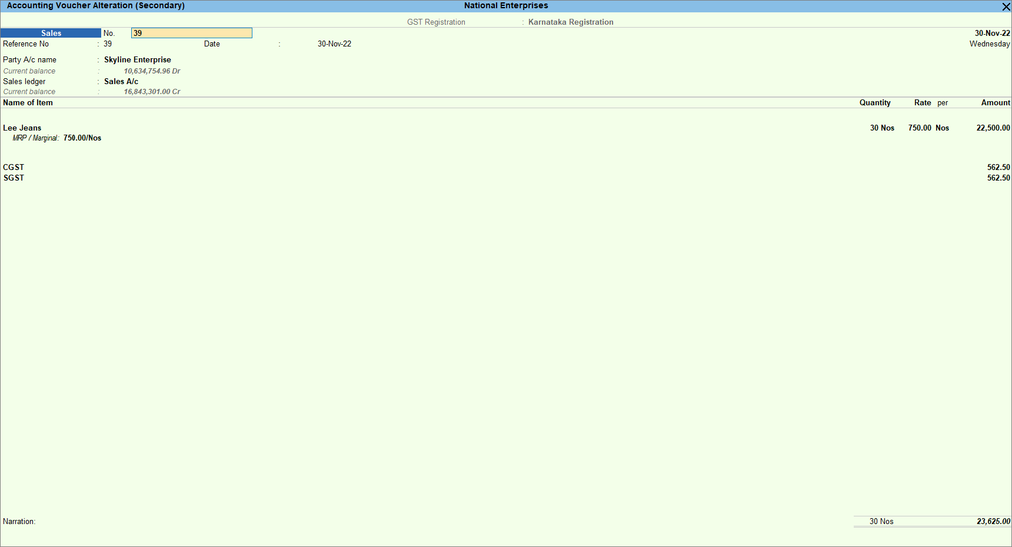Click the Wednesday day label
The image size is (1012, 547).
990,44
